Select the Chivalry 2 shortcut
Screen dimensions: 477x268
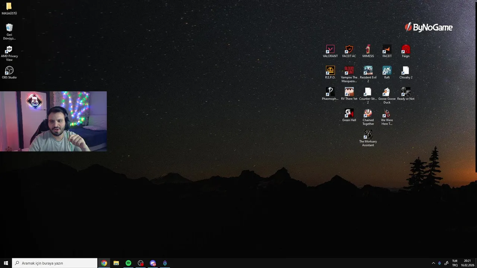(406, 73)
